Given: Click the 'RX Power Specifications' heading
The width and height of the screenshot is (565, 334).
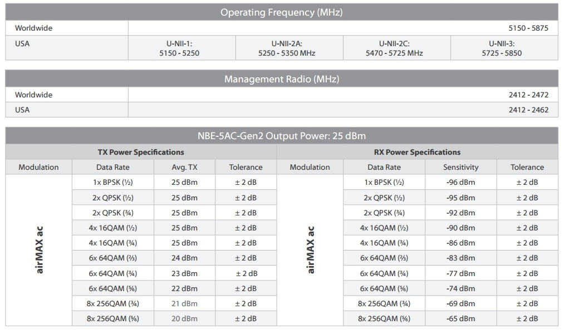Looking at the screenshot, I should [417, 152].
